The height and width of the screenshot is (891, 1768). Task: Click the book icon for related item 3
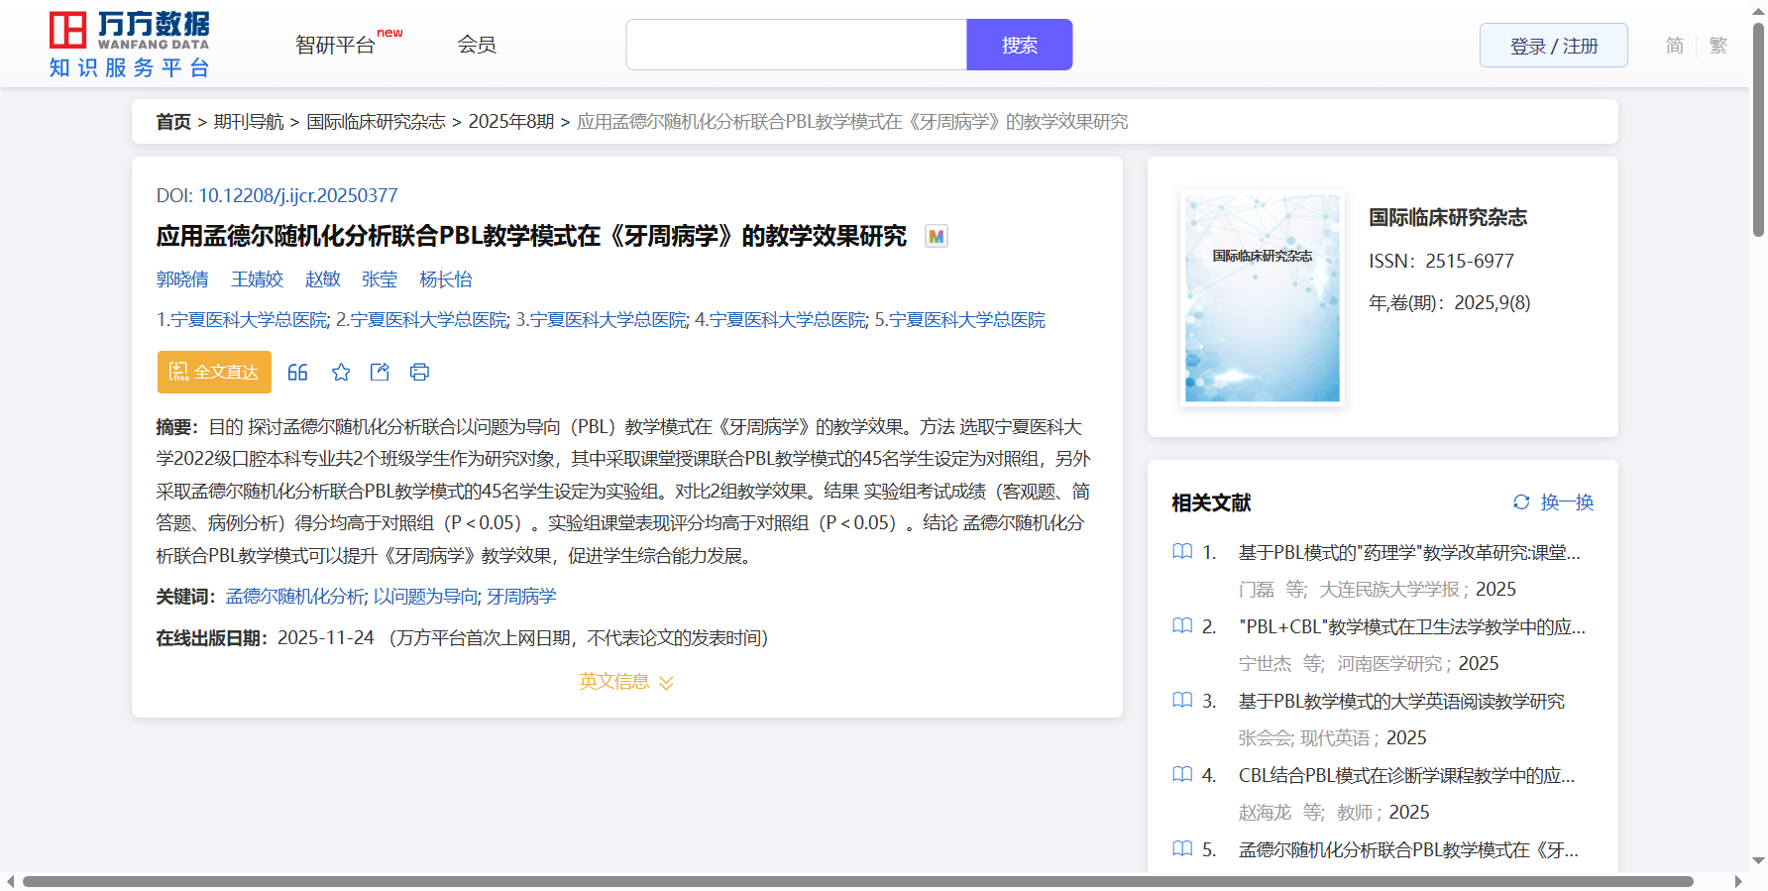coord(1182,701)
